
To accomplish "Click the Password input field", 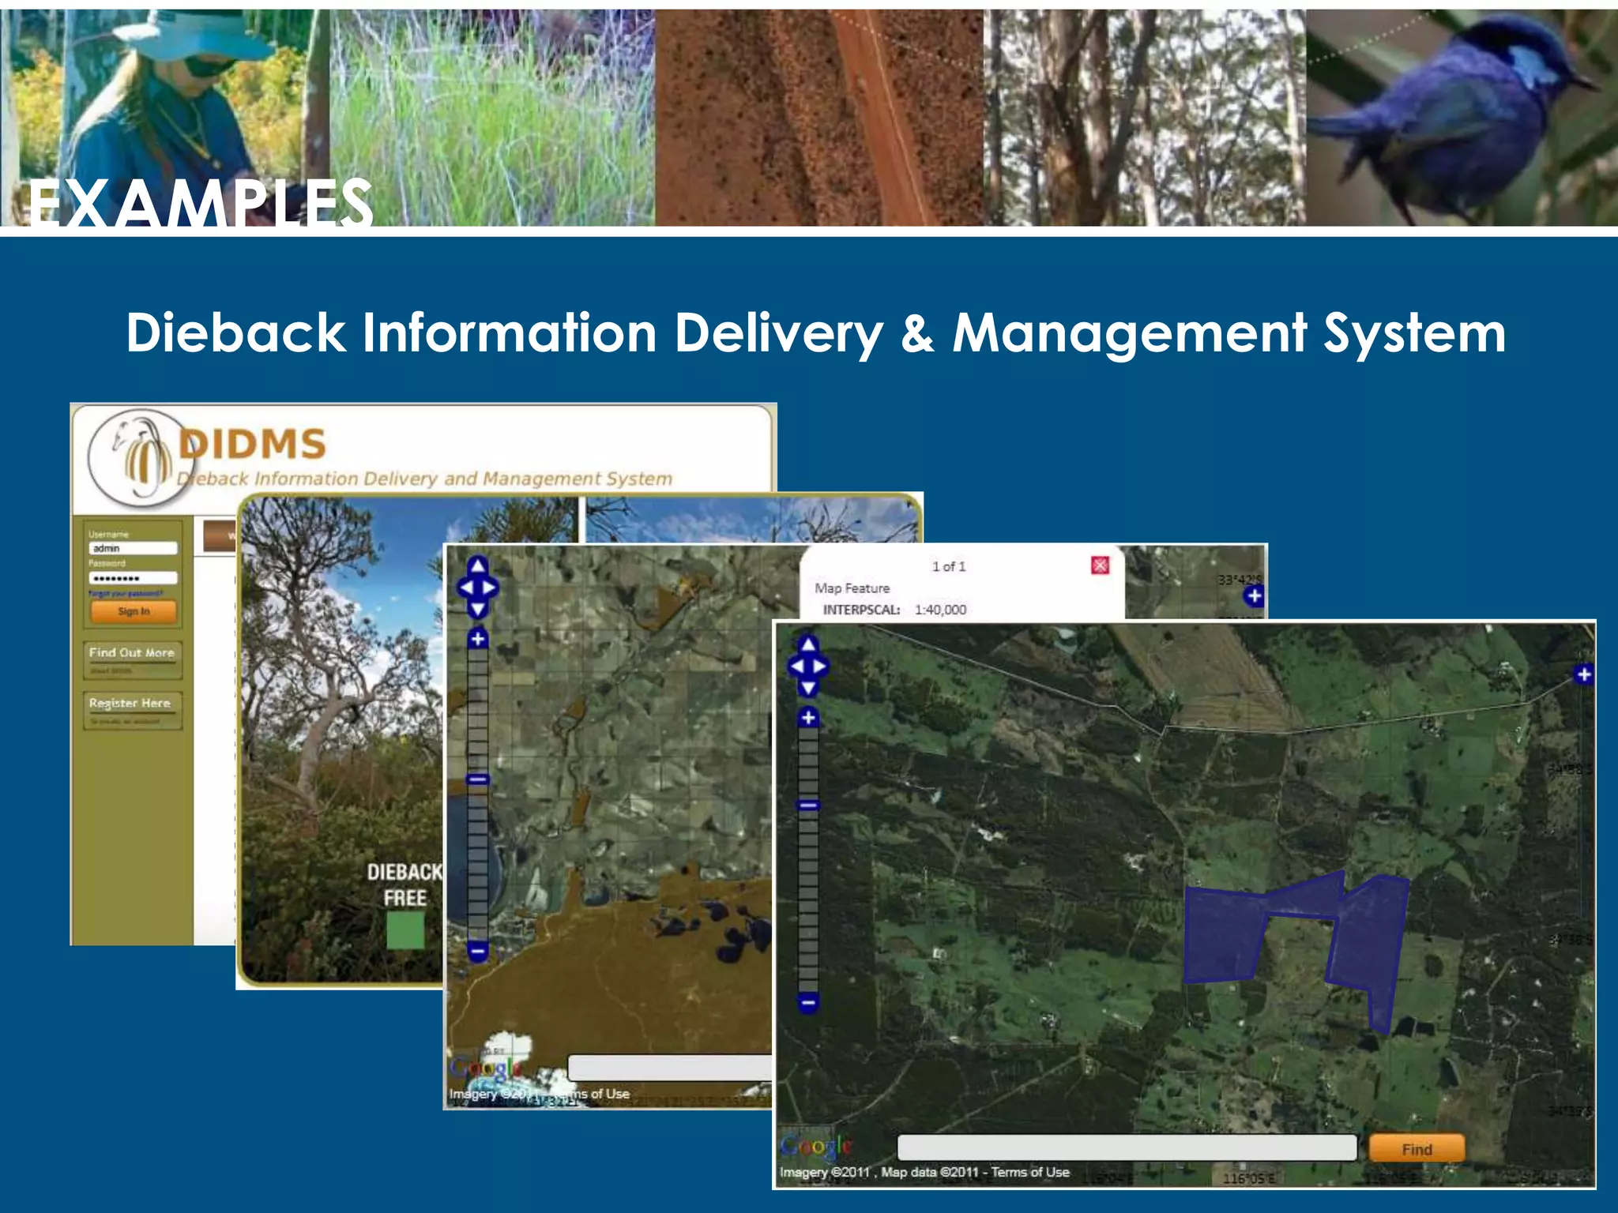I will pos(133,578).
